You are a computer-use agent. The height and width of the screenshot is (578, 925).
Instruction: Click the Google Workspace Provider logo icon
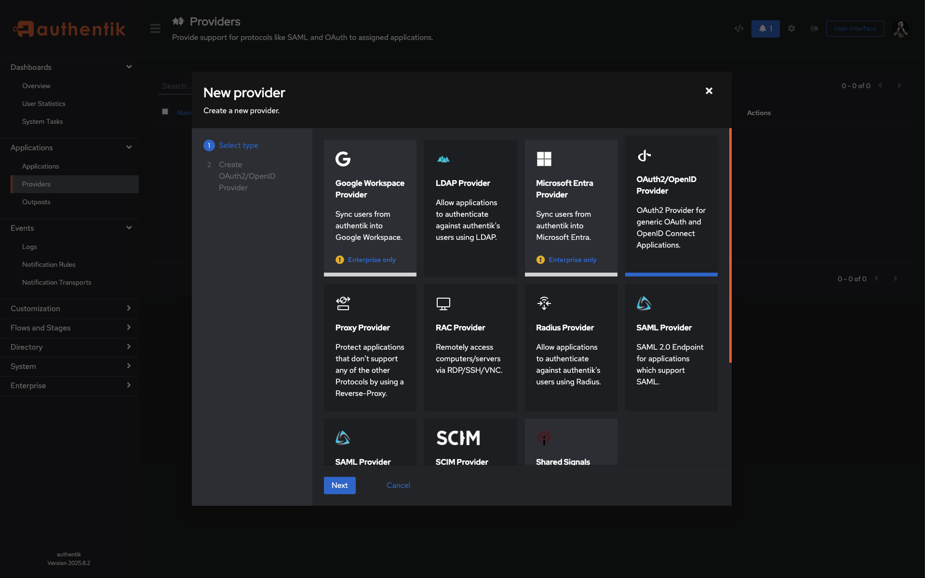343,158
